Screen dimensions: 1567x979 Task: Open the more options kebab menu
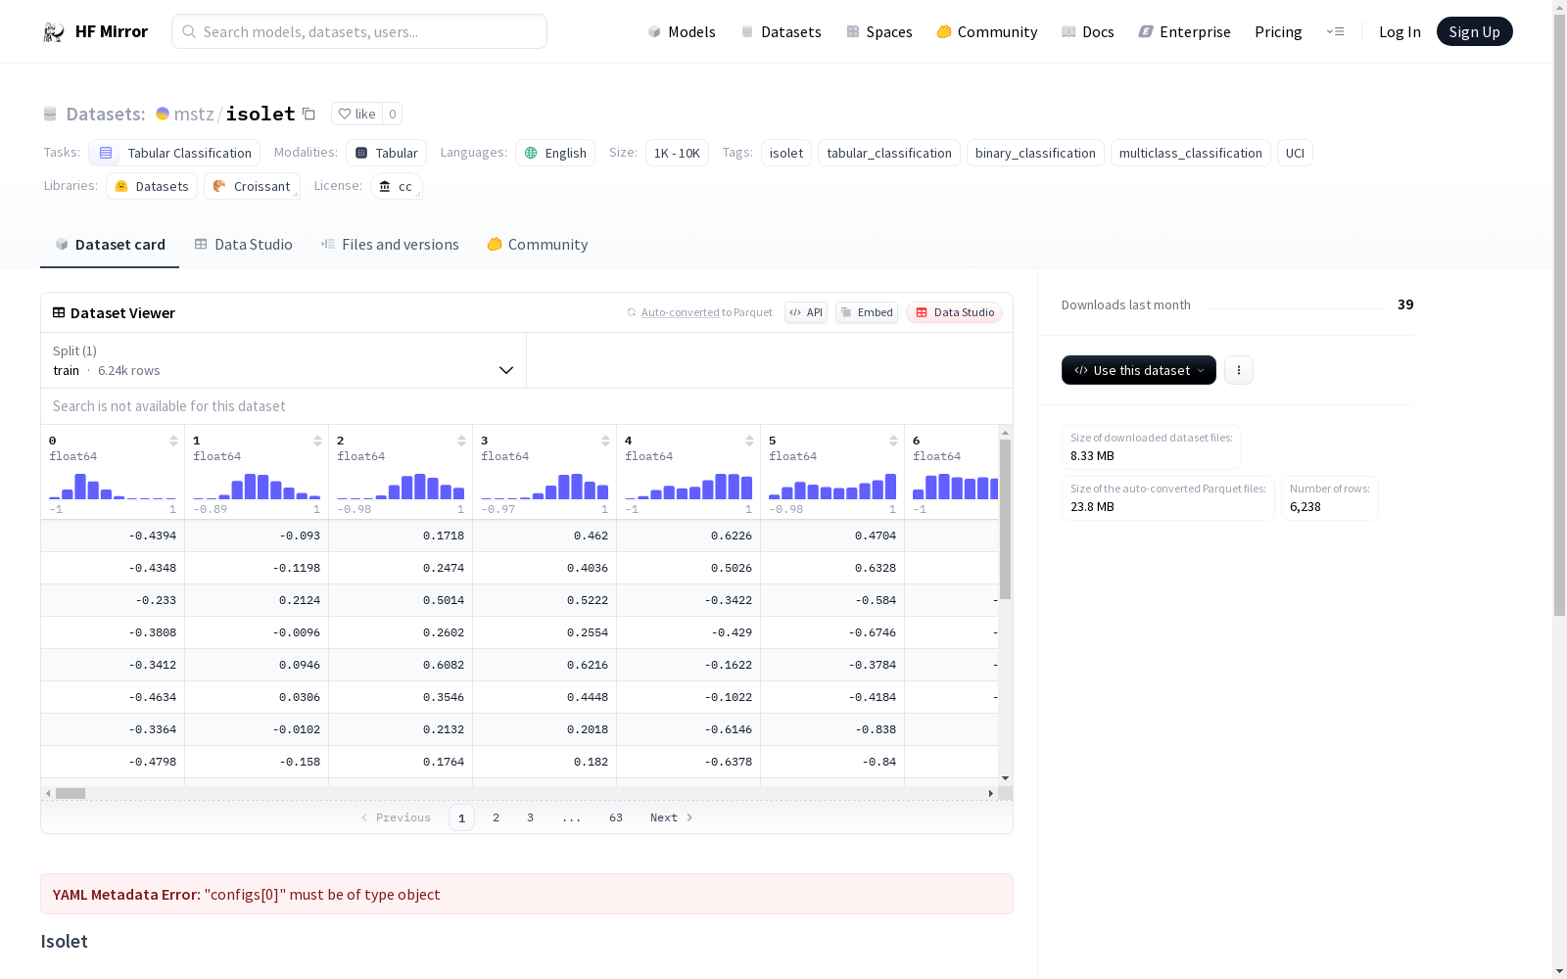pyautogui.click(x=1238, y=370)
